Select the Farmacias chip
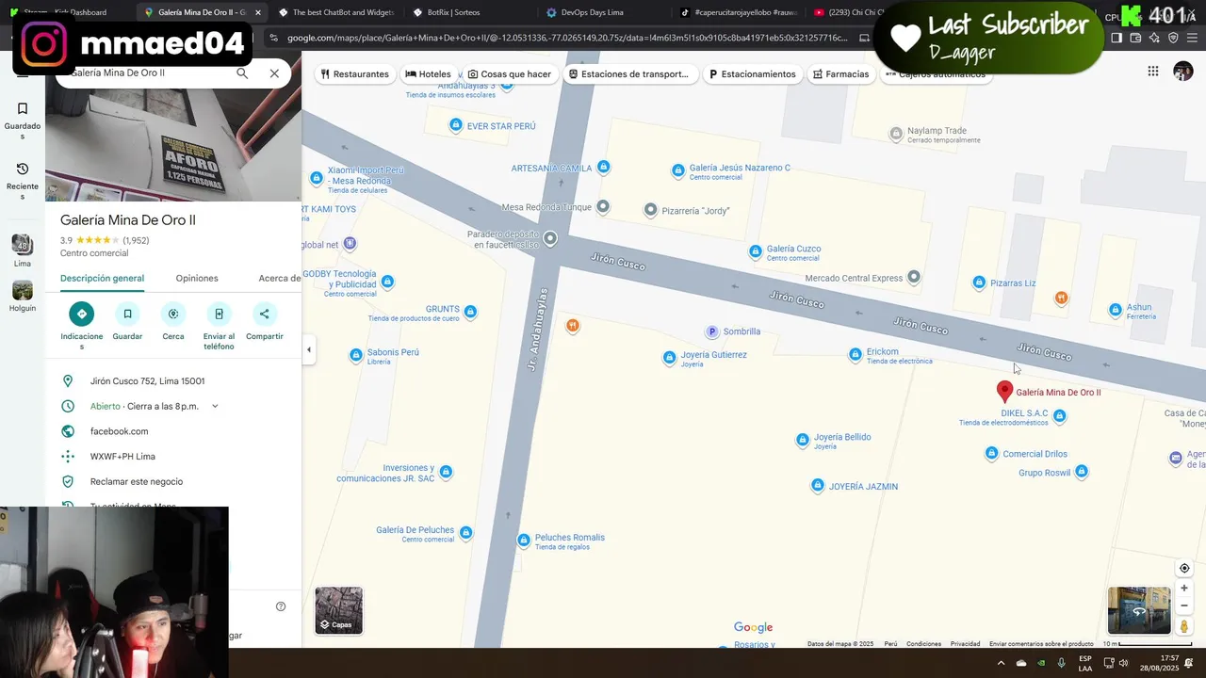The image size is (1206, 678). point(840,74)
